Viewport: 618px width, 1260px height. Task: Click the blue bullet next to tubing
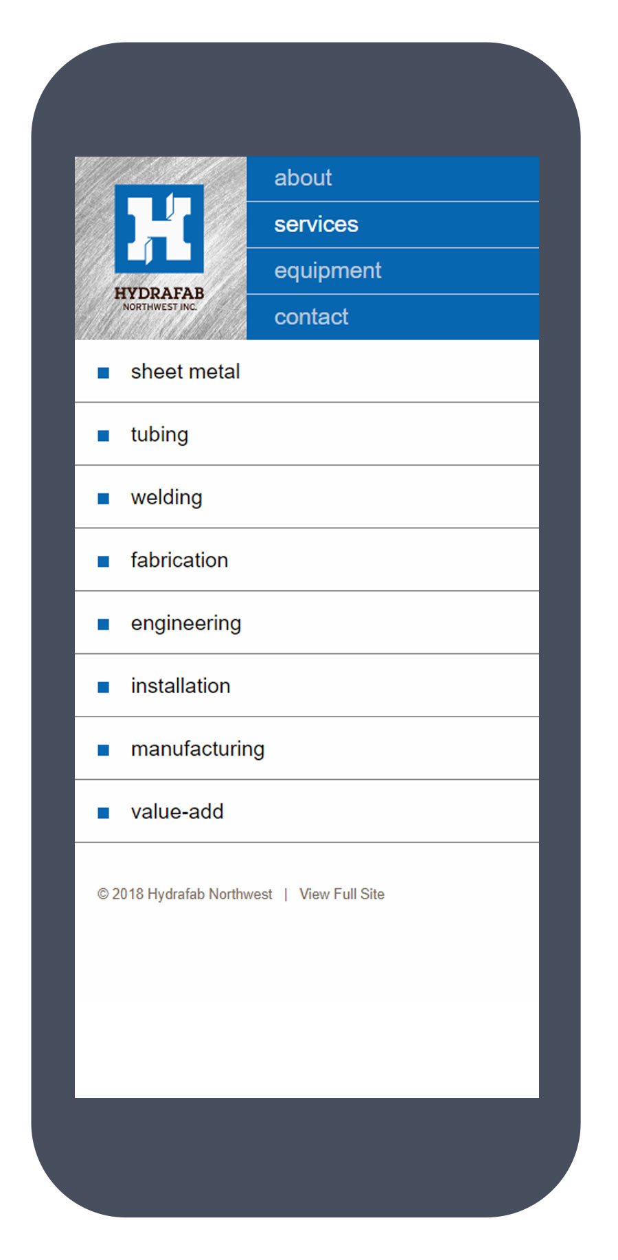pos(104,436)
